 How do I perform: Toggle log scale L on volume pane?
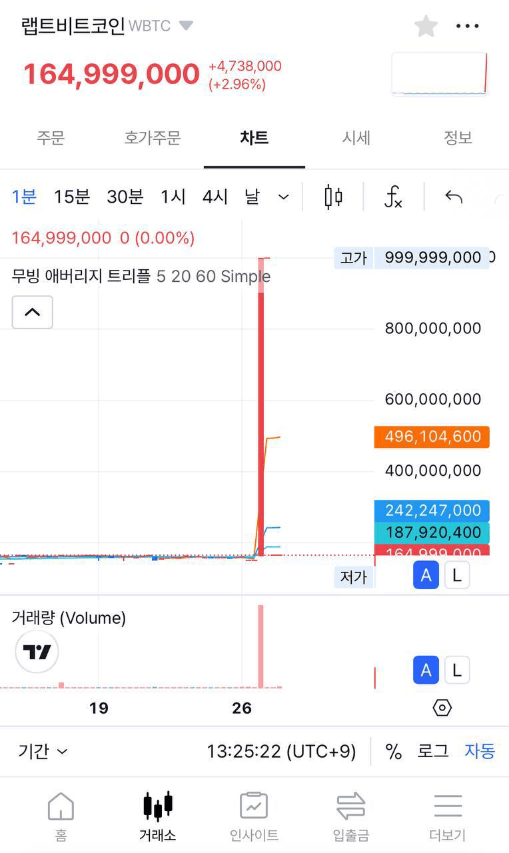click(x=456, y=670)
